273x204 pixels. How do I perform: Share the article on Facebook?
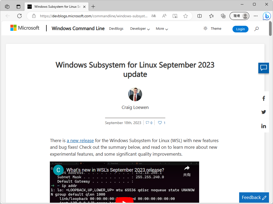[263, 98]
